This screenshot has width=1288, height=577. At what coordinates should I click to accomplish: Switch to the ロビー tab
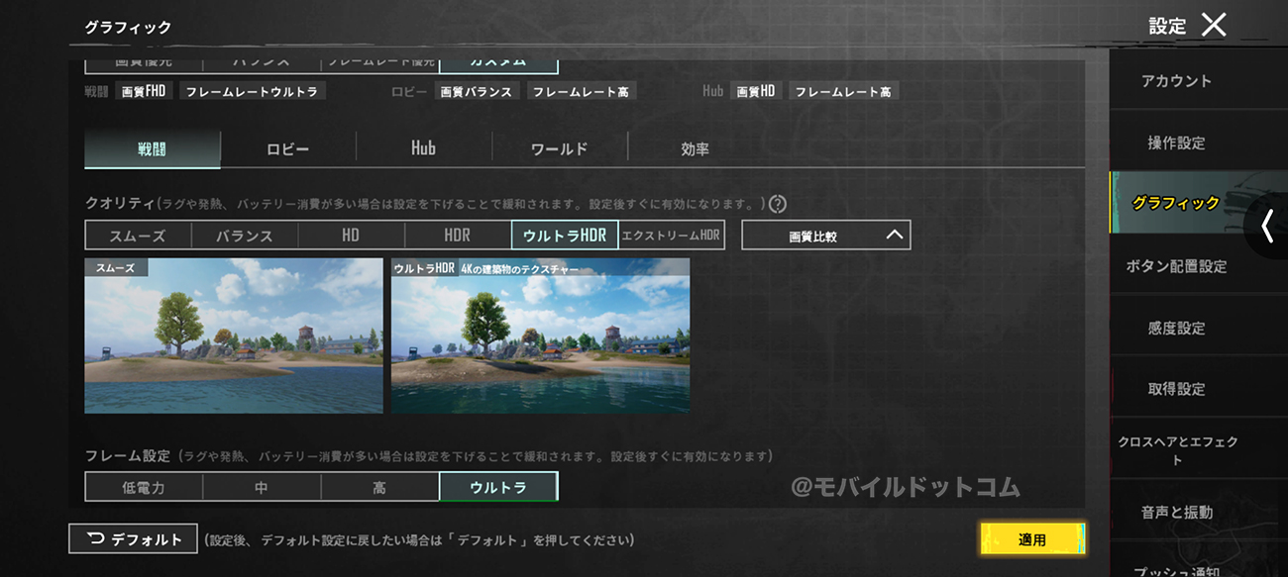point(287,148)
